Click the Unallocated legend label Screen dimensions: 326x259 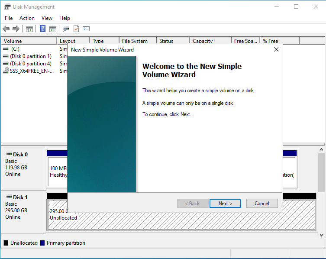(24, 243)
